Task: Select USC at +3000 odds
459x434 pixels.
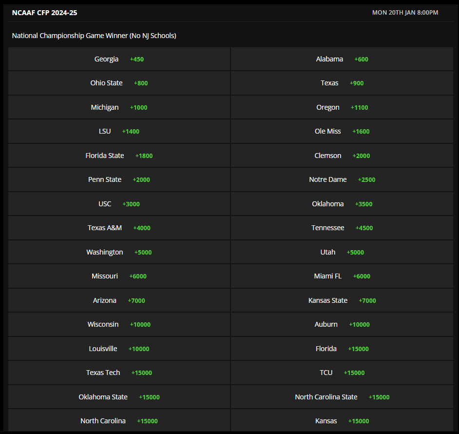Action: 119,204
